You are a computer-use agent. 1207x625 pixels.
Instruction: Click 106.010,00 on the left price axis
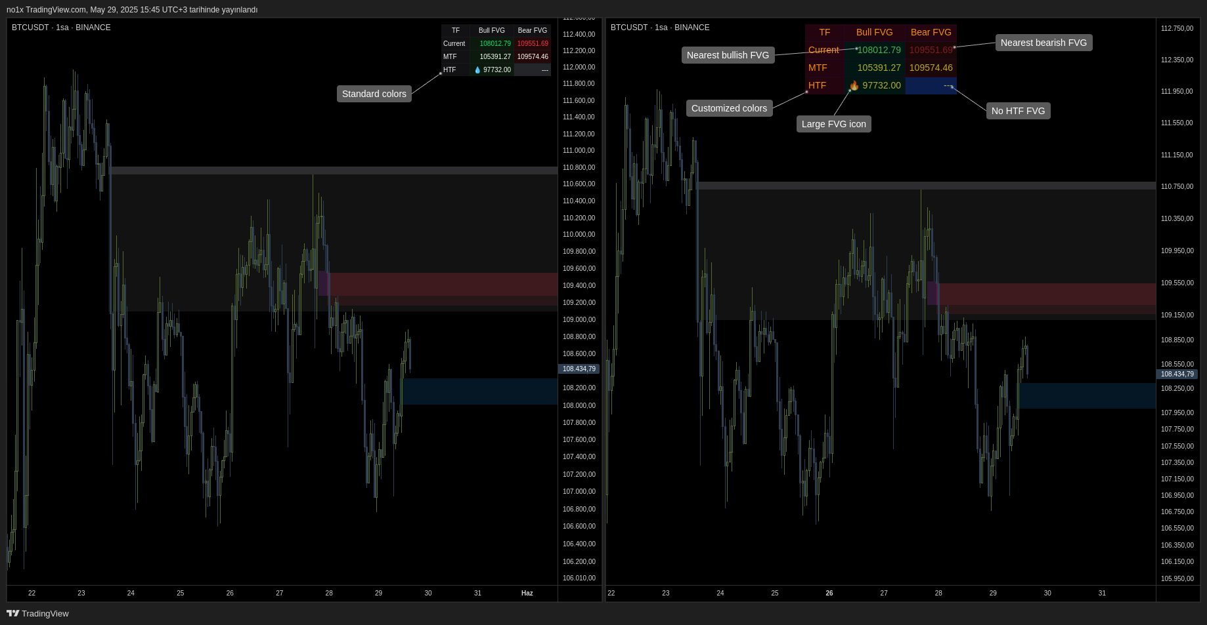pos(579,578)
